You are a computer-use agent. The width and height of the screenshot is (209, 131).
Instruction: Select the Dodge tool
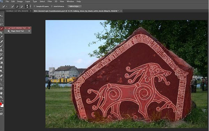tap(1, 71)
